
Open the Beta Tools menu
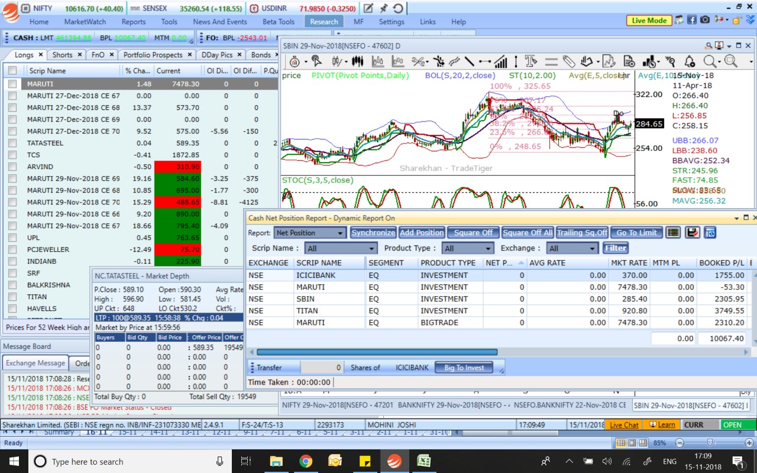(x=279, y=21)
